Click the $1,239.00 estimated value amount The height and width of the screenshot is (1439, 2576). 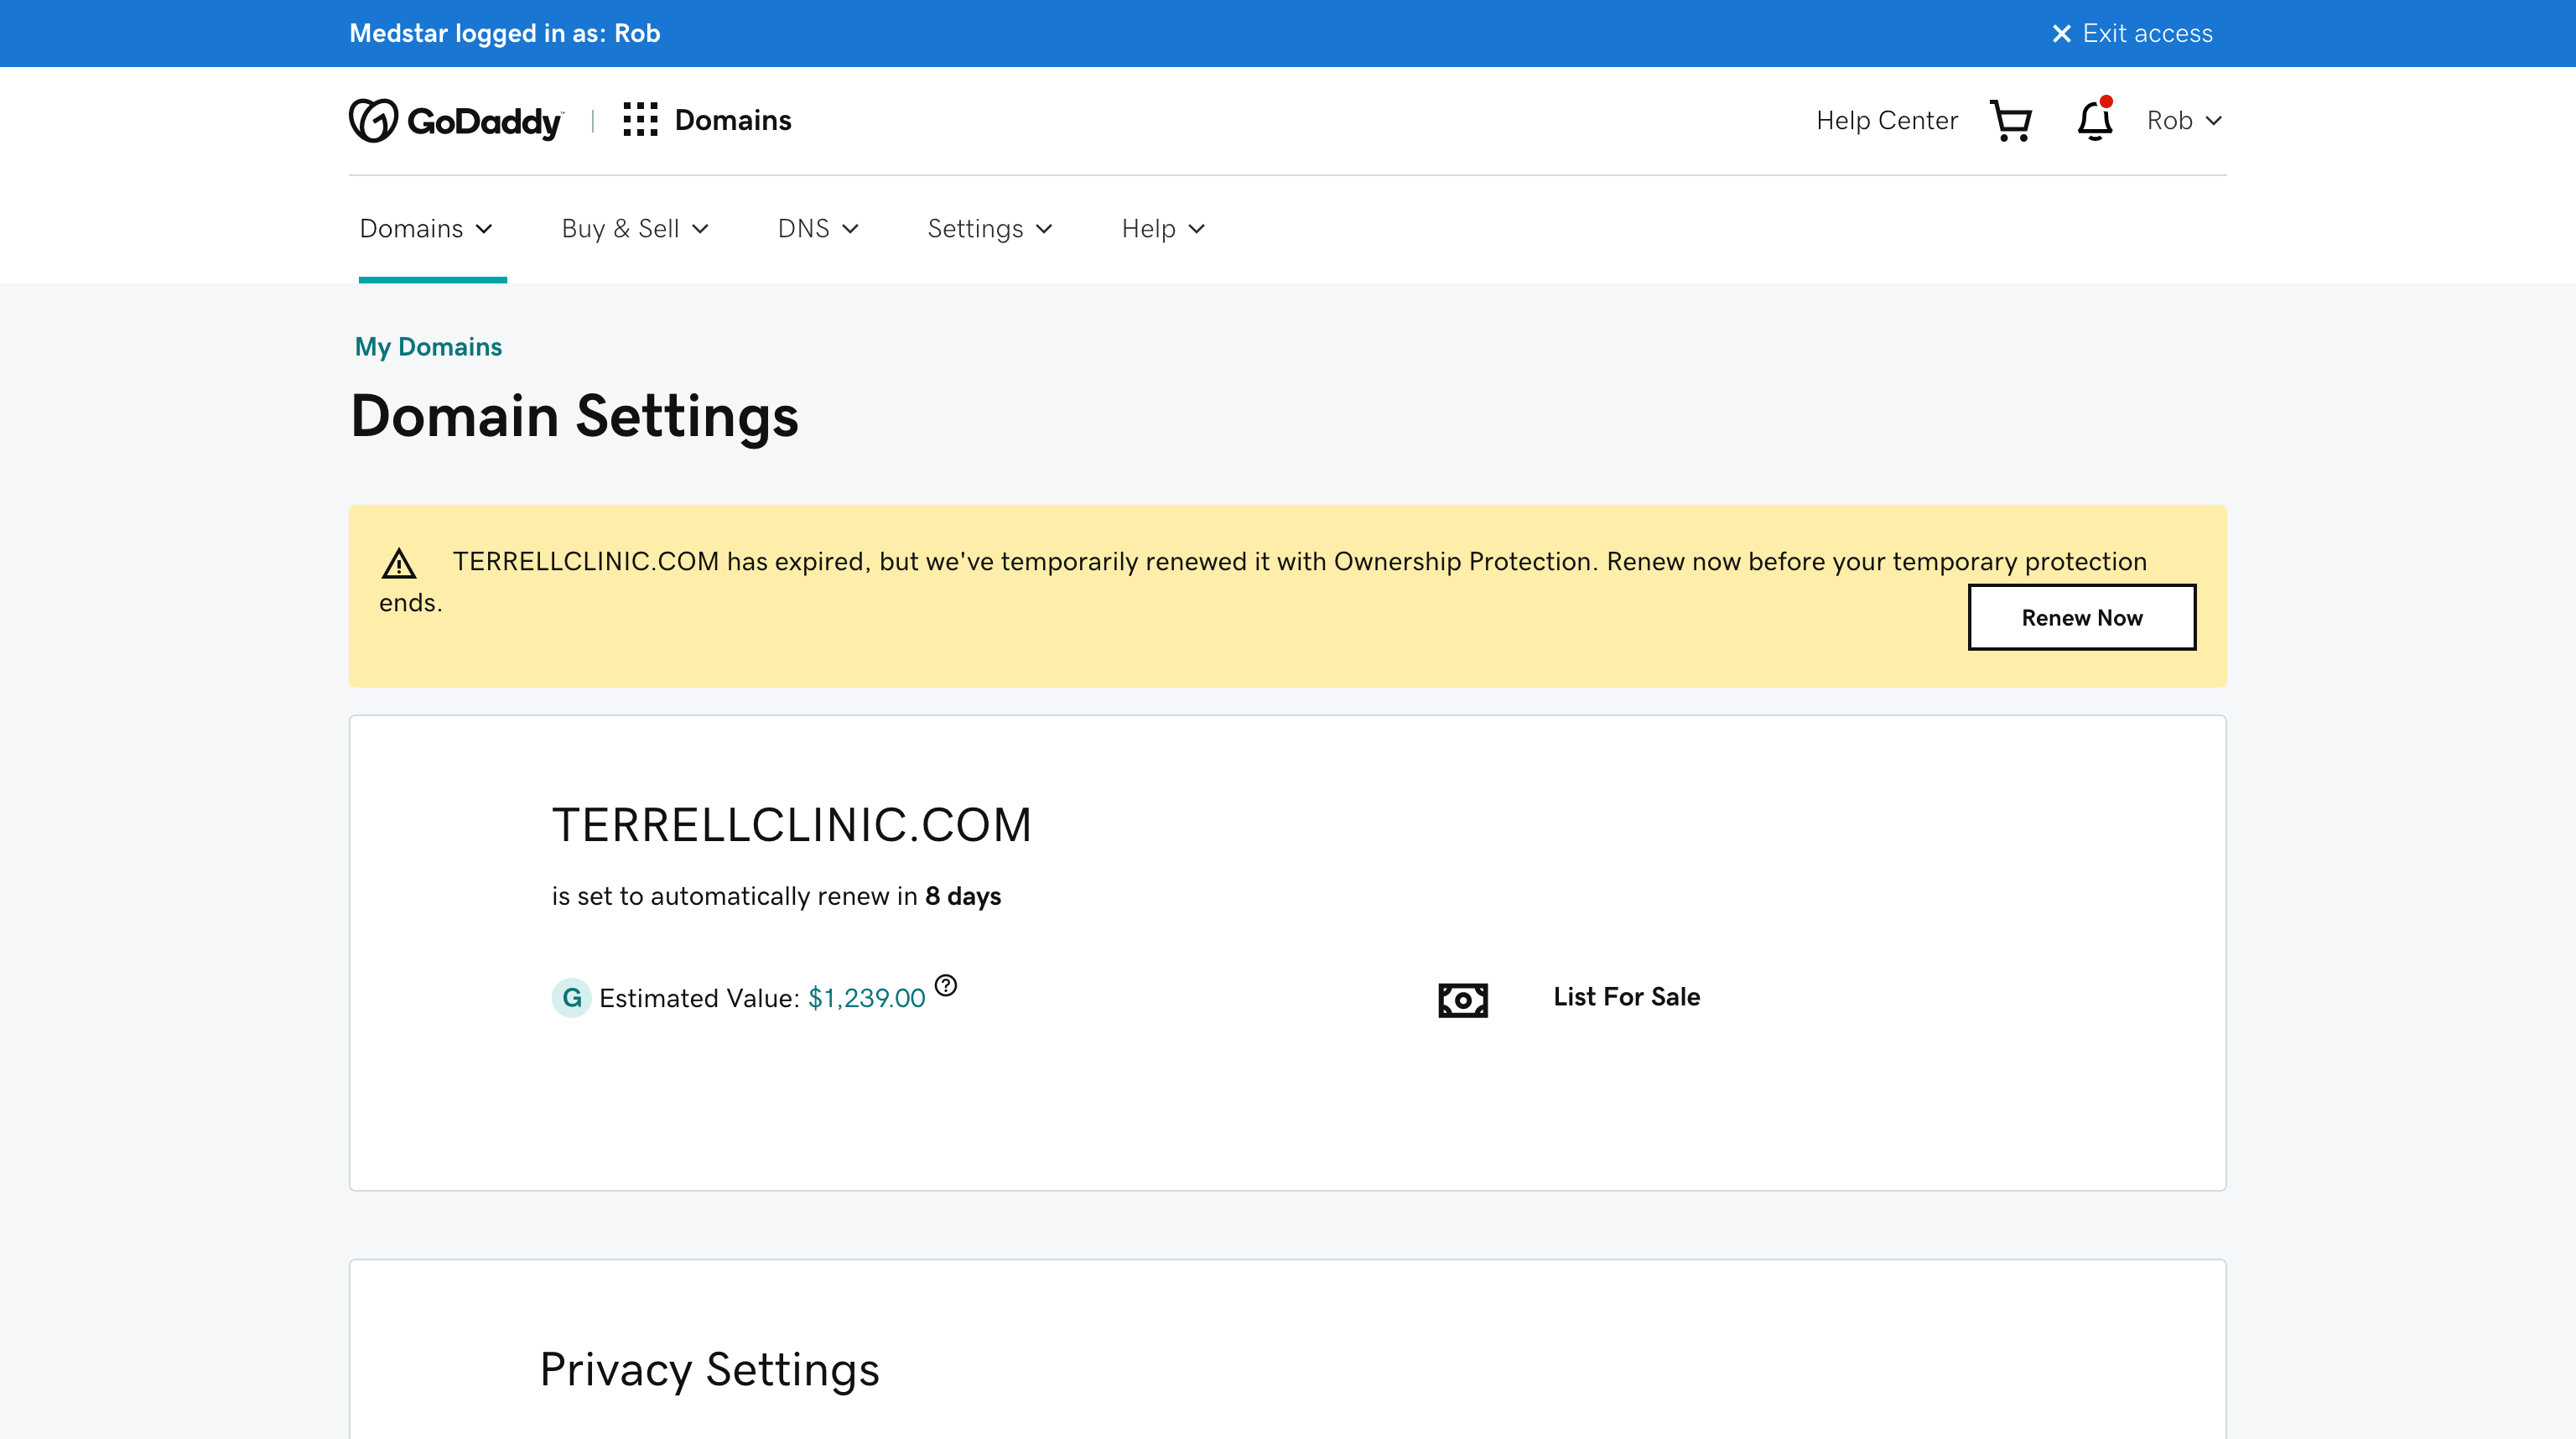click(x=866, y=998)
